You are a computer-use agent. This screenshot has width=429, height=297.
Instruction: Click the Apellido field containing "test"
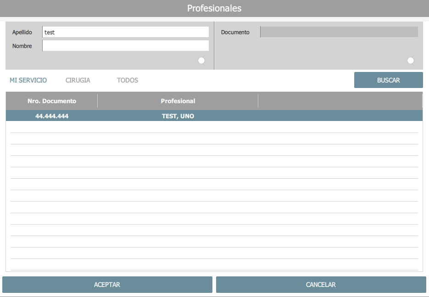tap(125, 32)
